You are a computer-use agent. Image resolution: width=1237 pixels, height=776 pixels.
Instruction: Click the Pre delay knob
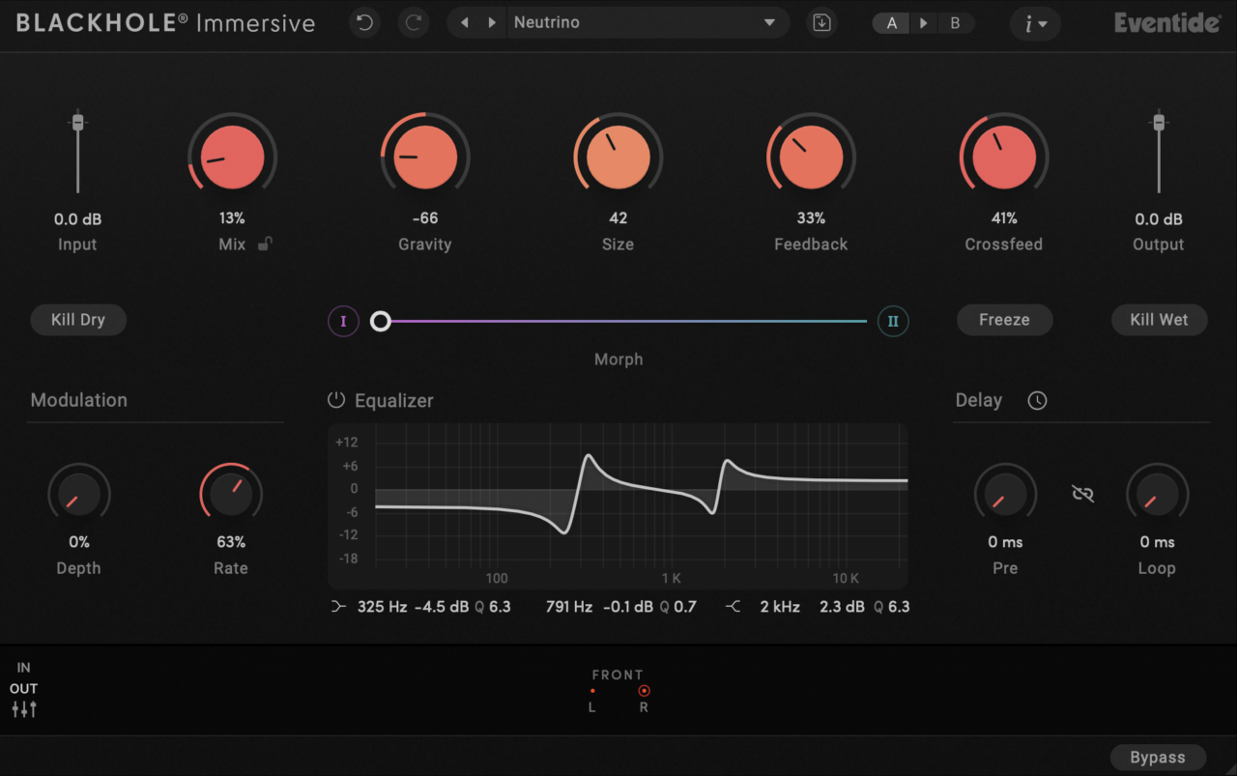[x=1005, y=494]
